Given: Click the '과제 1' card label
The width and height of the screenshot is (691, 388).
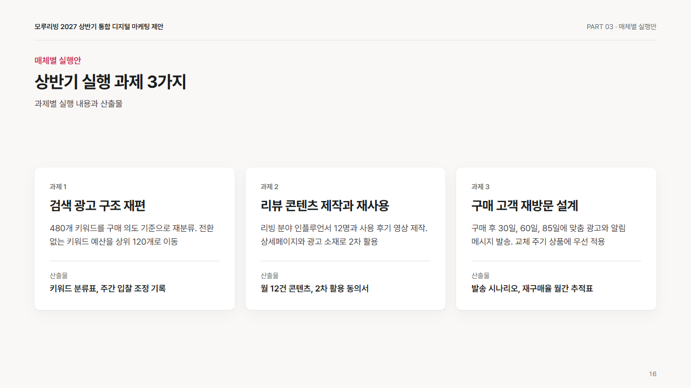Looking at the screenshot, I should (x=58, y=186).
